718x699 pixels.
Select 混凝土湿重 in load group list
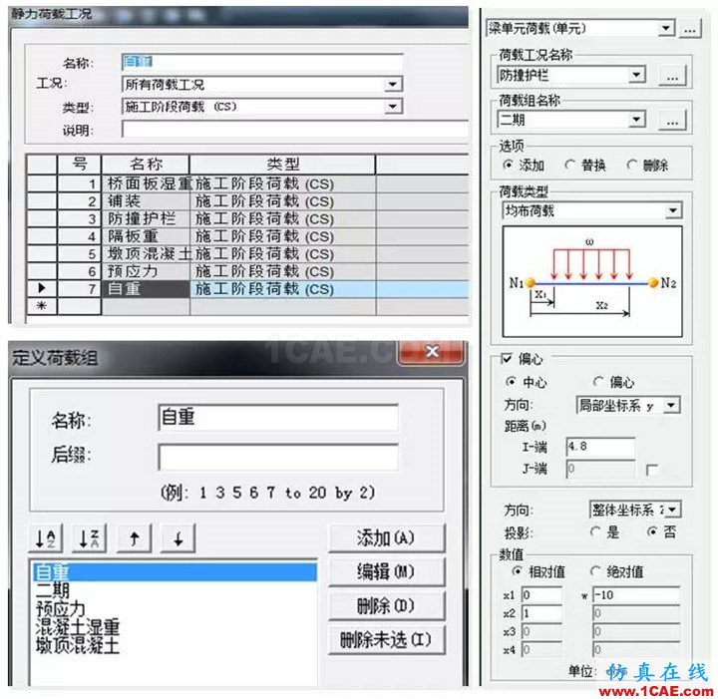[78, 627]
